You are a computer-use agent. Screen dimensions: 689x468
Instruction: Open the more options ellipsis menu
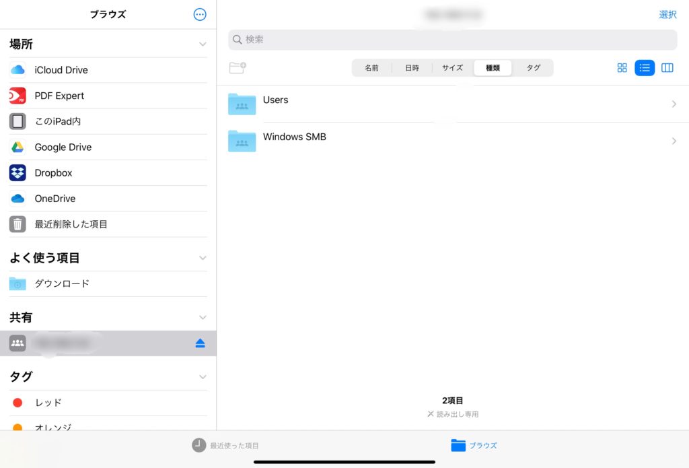pos(200,14)
